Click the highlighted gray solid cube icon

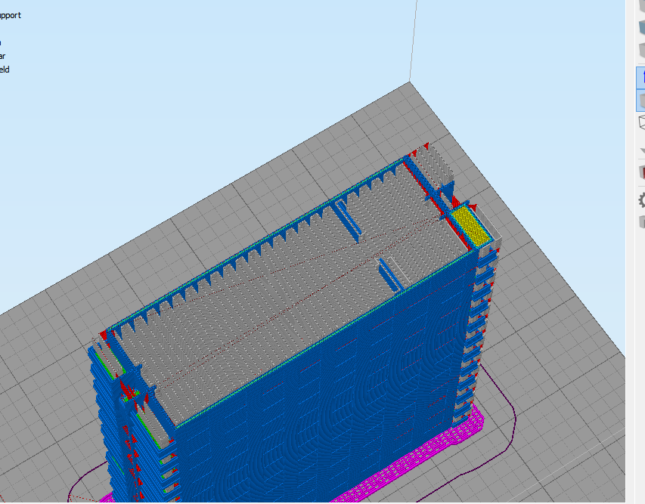pyautogui.click(x=640, y=100)
